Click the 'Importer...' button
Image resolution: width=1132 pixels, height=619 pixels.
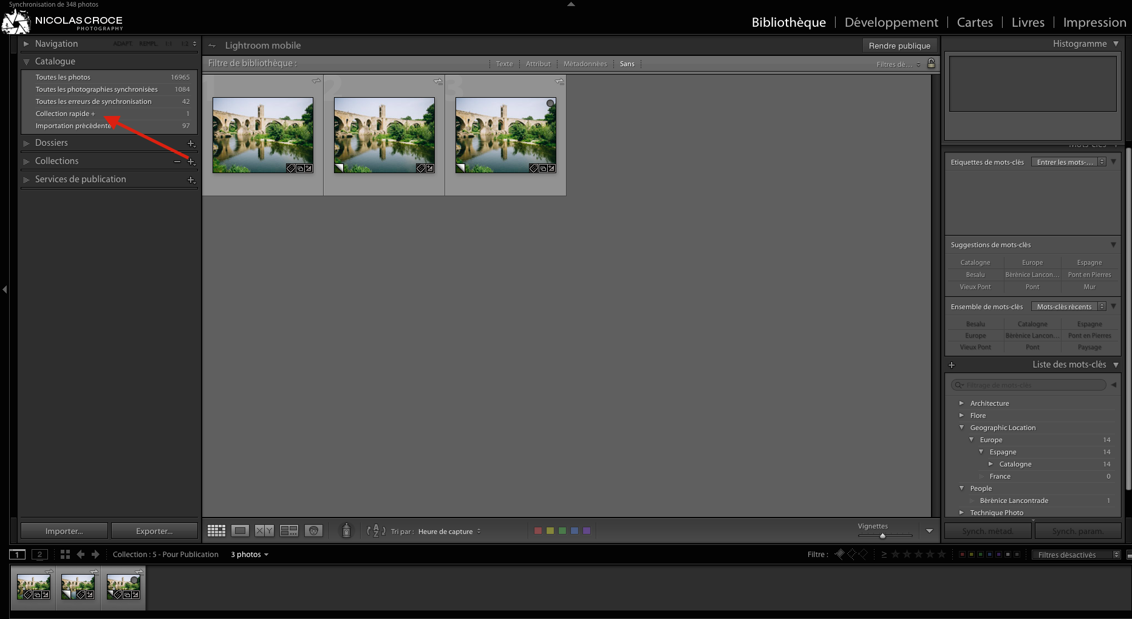[x=63, y=530]
